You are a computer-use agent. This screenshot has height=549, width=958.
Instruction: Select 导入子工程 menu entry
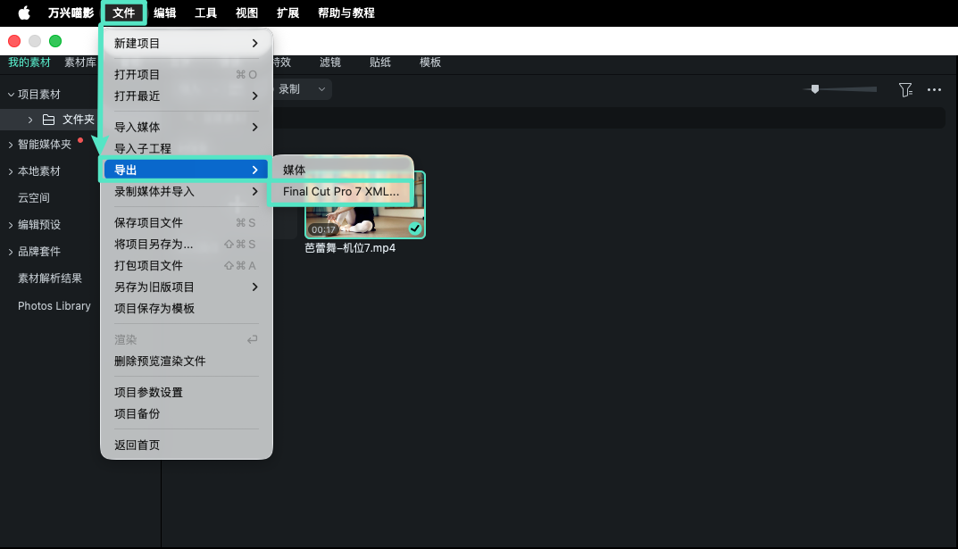pos(187,148)
